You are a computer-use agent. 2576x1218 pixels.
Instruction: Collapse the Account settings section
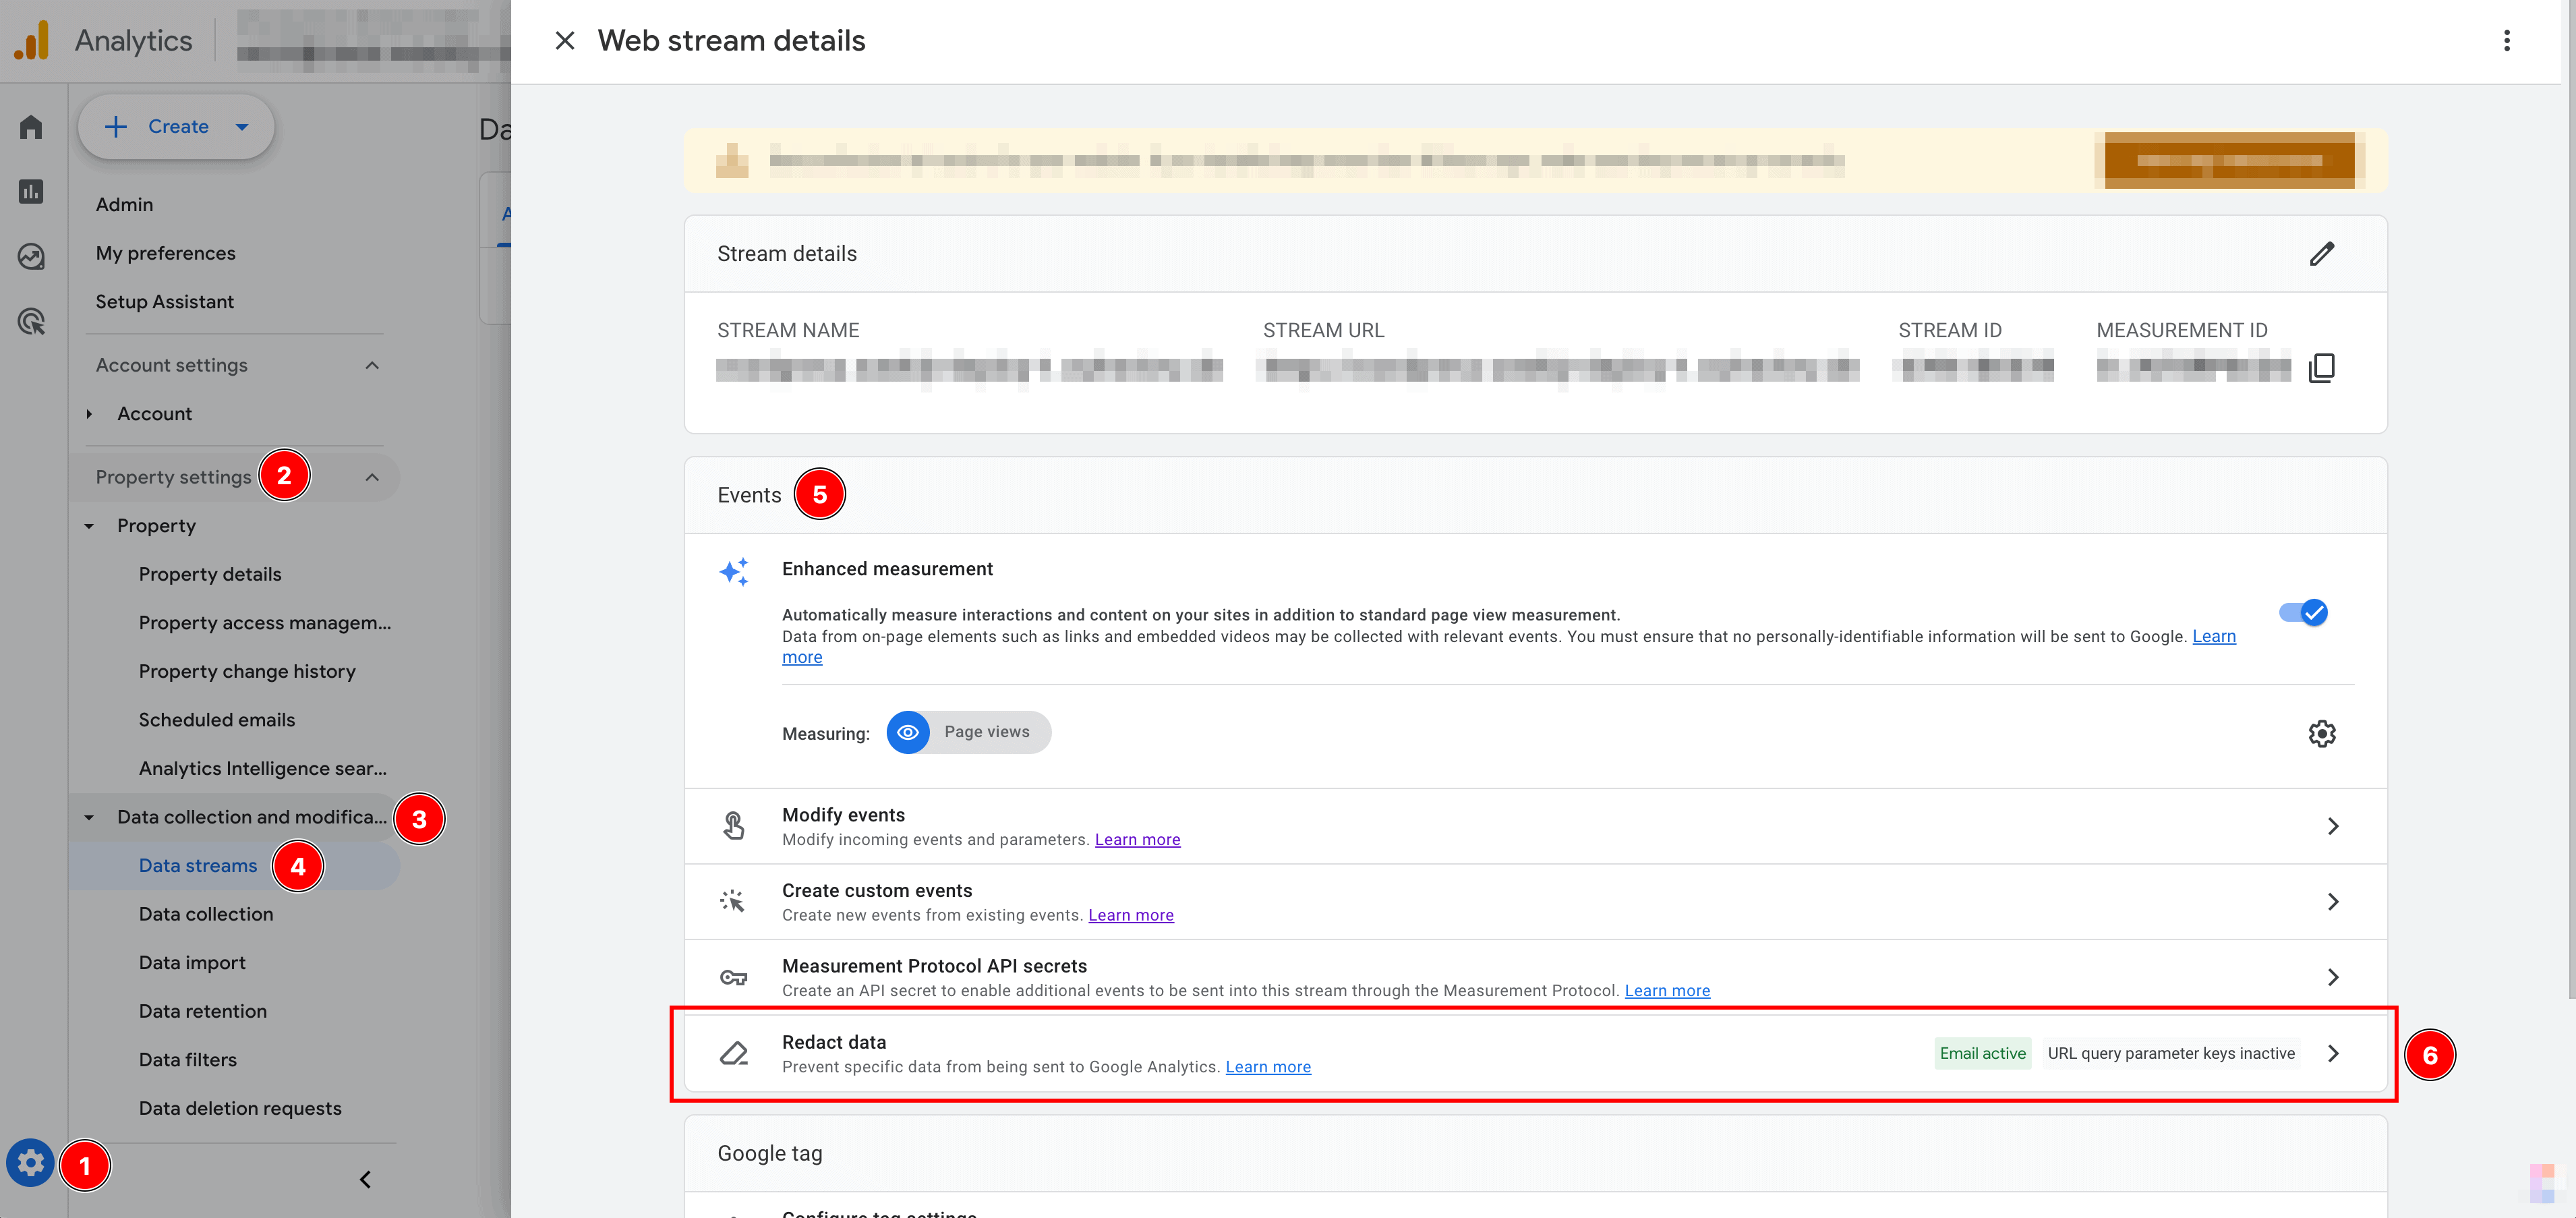point(372,365)
